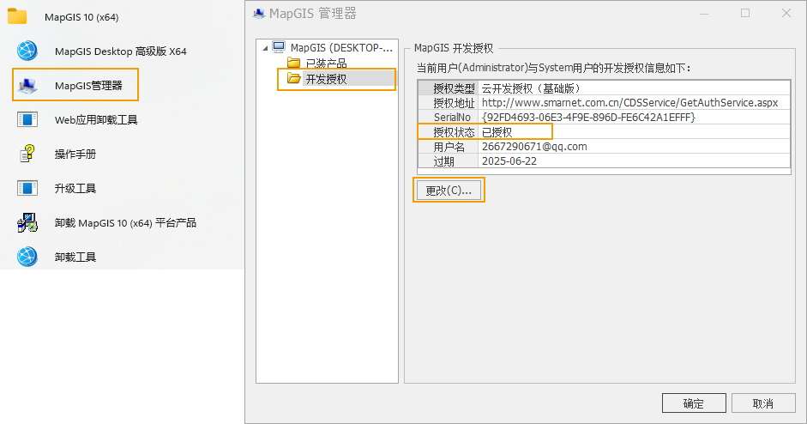Viewport: 807px width, 424px height.
Task: Launch MapGIS Desktop 高级版 X64 entry
Action: (120, 51)
